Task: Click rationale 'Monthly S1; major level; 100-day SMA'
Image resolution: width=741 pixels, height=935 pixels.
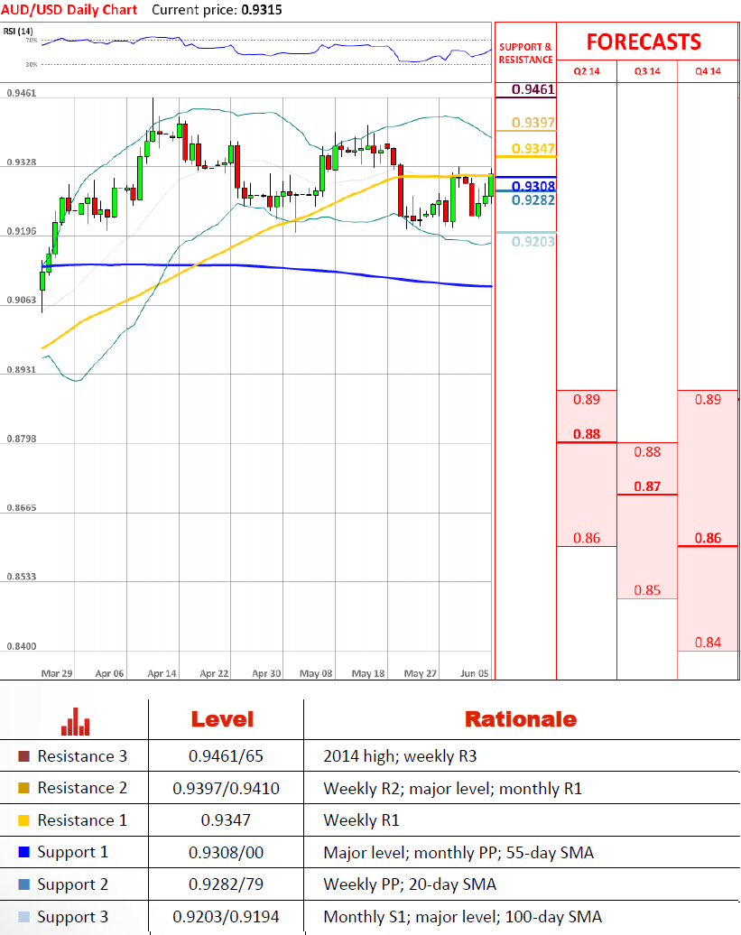Action: (463, 917)
